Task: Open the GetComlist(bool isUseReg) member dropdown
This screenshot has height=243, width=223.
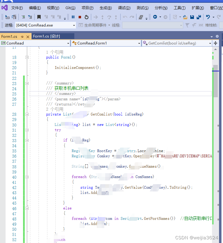Action: [x=177, y=43]
